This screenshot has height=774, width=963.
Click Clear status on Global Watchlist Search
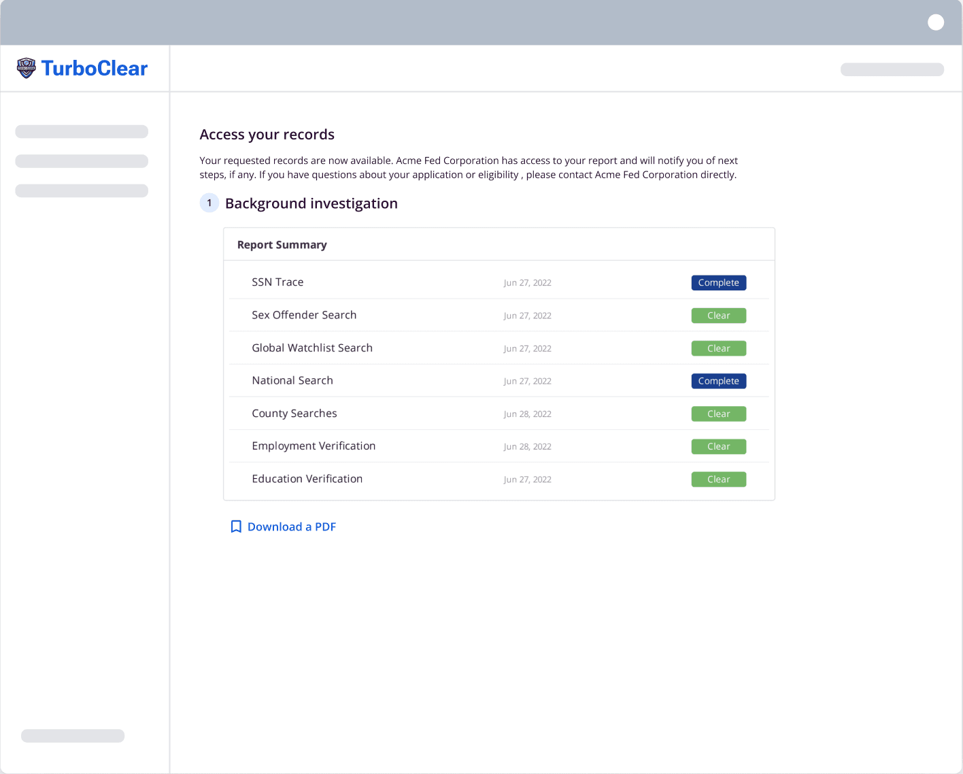coord(718,348)
